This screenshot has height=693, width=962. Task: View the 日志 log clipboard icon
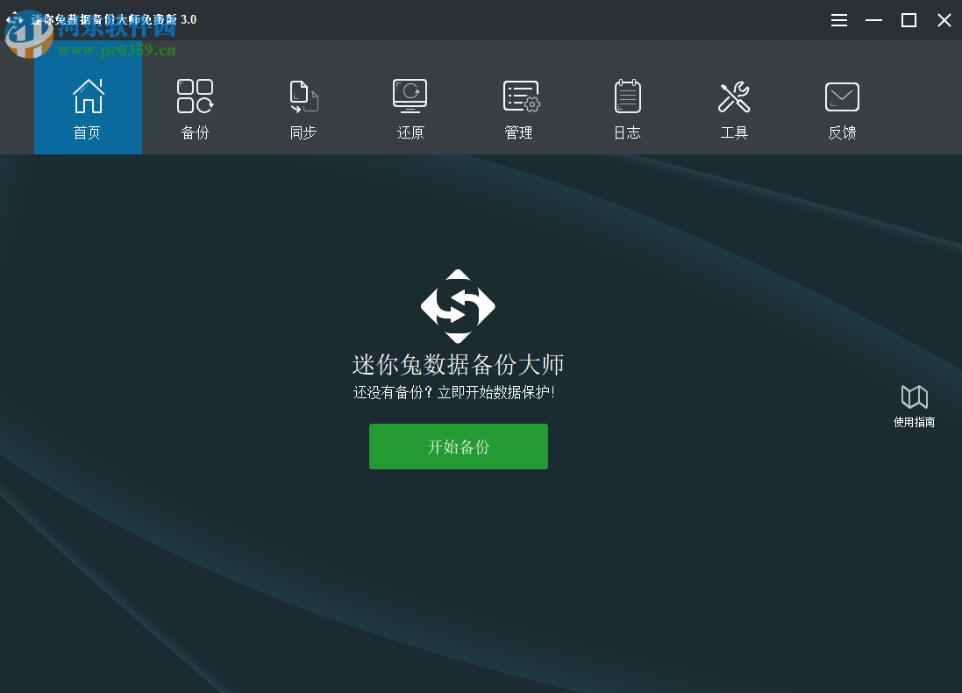click(627, 96)
